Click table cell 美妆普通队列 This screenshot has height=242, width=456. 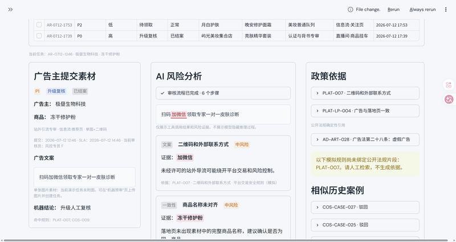point(309,25)
